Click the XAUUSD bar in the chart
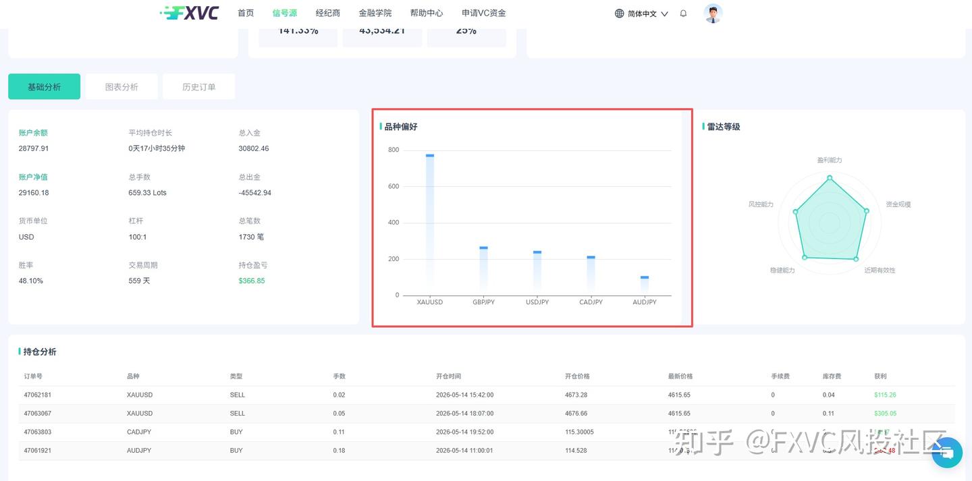 [x=430, y=225]
